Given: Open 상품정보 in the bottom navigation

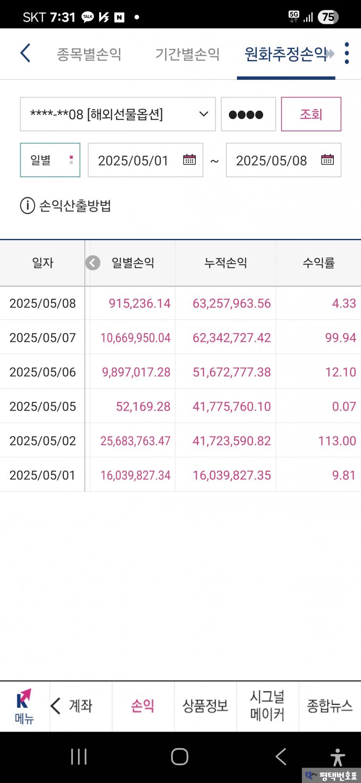Looking at the screenshot, I should [205, 706].
